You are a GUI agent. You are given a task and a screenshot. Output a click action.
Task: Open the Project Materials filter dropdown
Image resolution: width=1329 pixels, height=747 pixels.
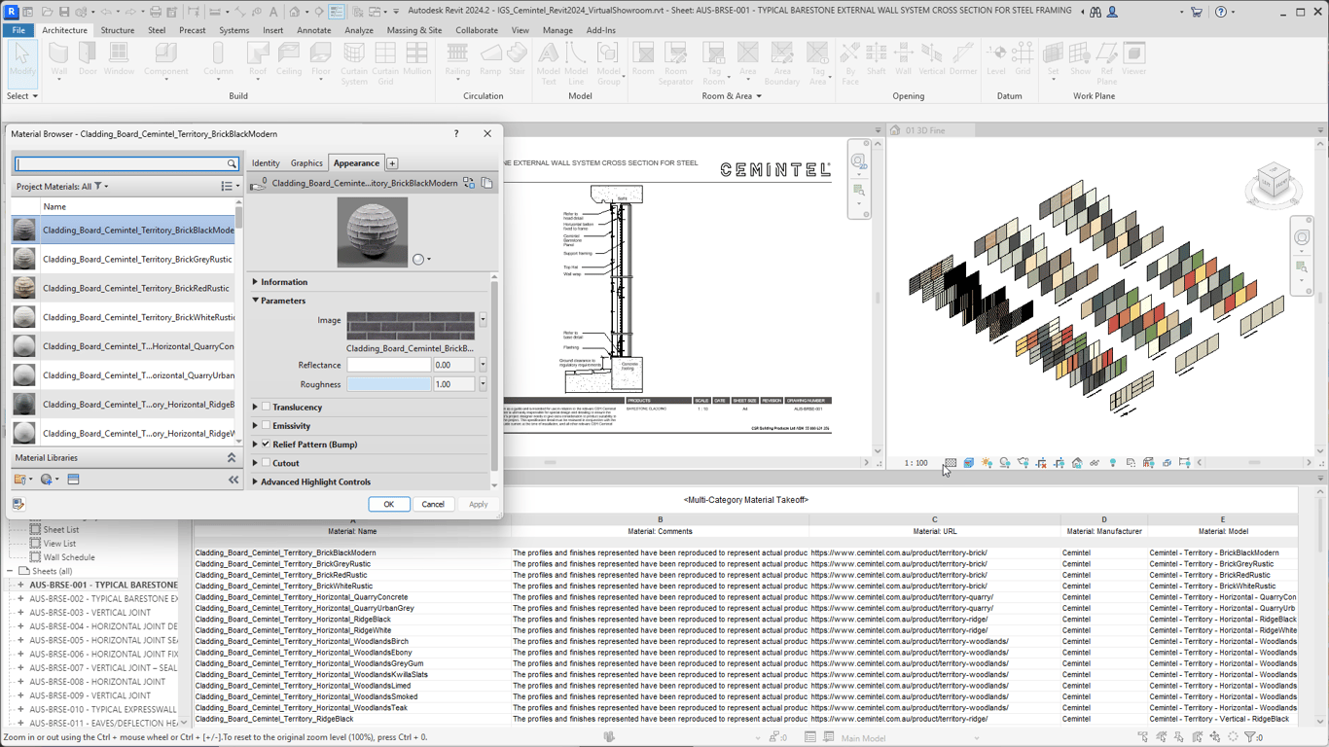pos(101,187)
